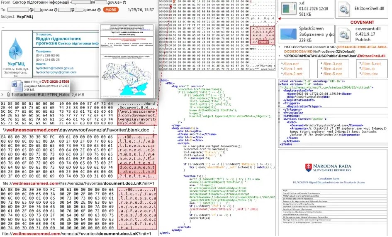Expand the attachment list arrow
This screenshot has height=237, width=392.
point(2,95)
